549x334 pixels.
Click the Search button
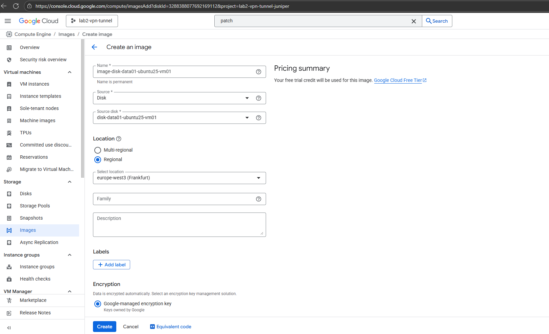click(437, 21)
